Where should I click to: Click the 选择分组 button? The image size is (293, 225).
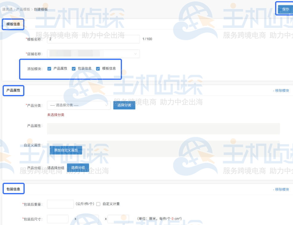[78, 168]
